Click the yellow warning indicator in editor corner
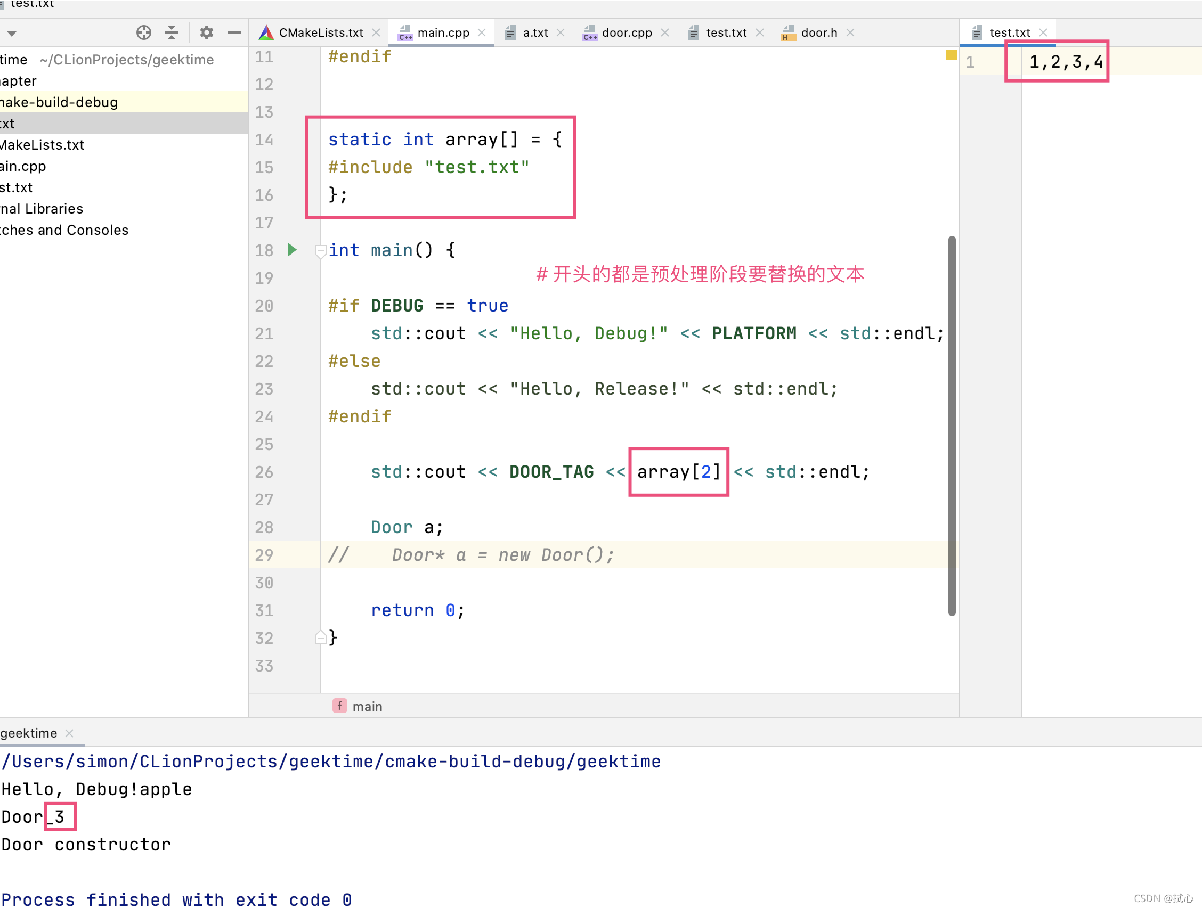The image size is (1202, 908). 951,55
